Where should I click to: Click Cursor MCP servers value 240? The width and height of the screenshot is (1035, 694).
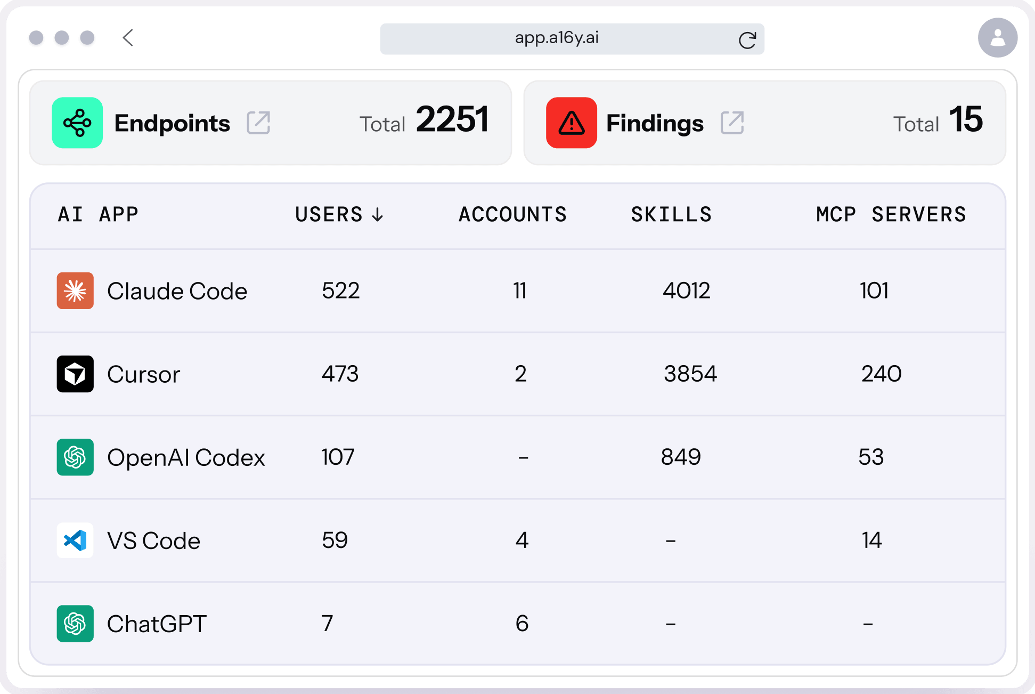882,374
